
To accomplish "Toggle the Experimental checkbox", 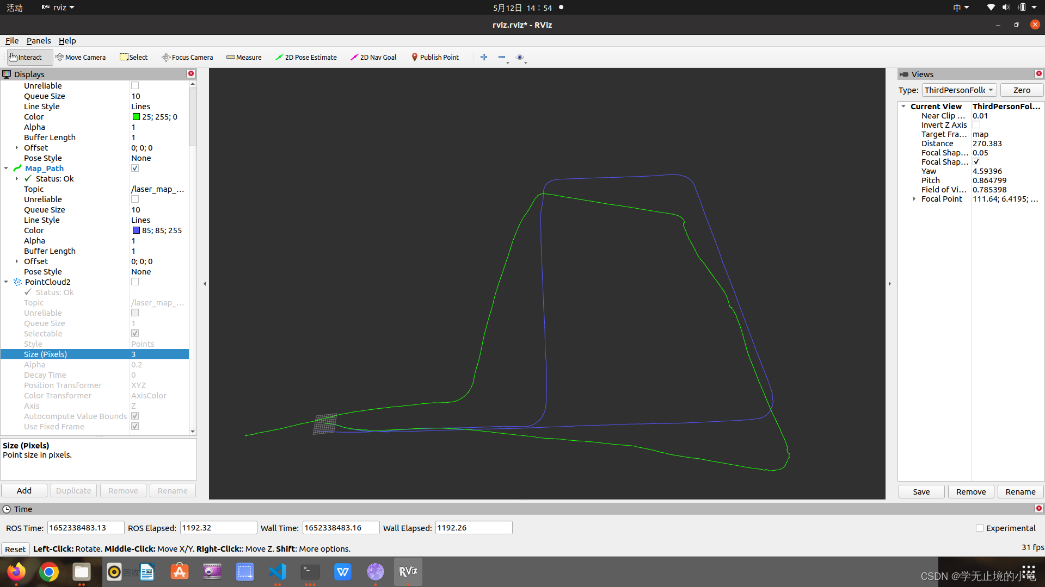I will (x=980, y=528).
